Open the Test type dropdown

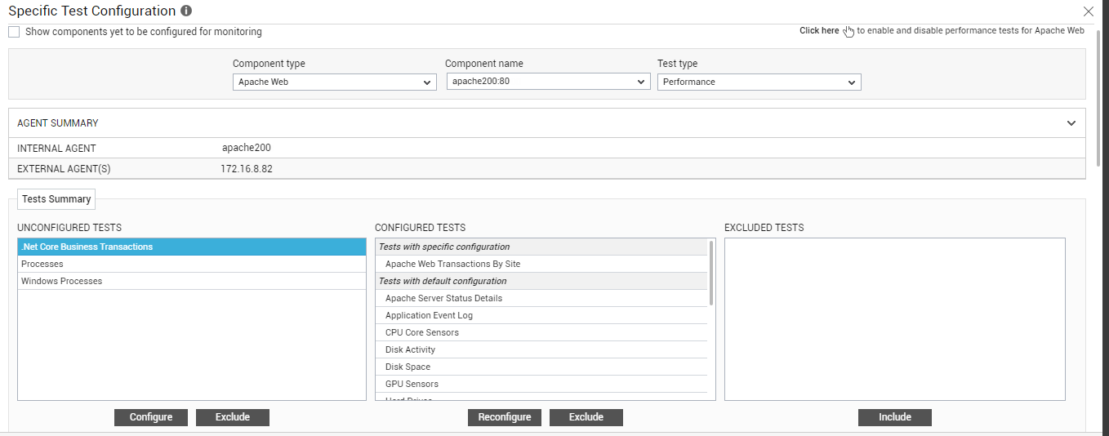pyautogui.click(x=759, y=82)
